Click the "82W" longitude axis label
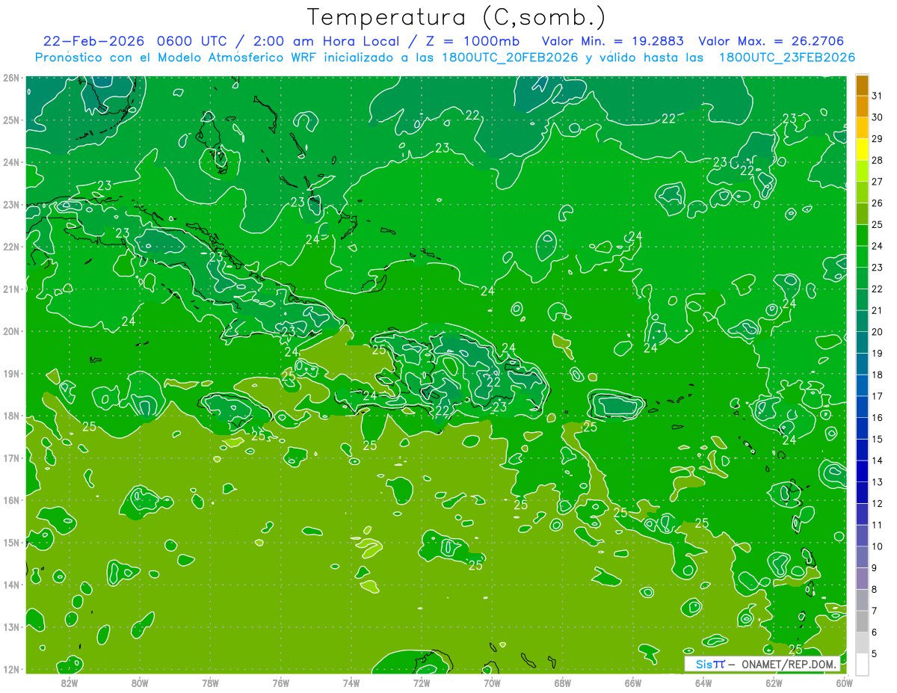 [x=70, y=683]
